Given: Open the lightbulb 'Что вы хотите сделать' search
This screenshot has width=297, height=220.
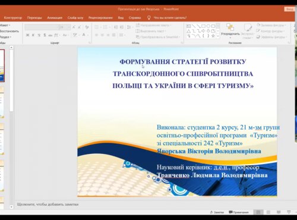Looking at the screenshot, I should pyautogui.click(x=166, y=18).
